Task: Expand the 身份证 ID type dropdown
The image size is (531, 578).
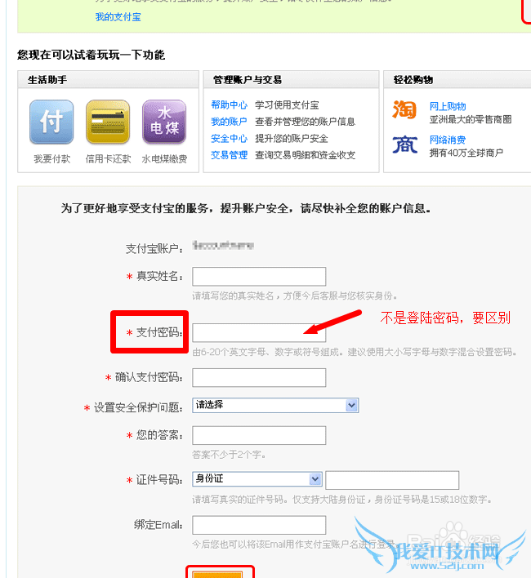Action: click(257, 479)
